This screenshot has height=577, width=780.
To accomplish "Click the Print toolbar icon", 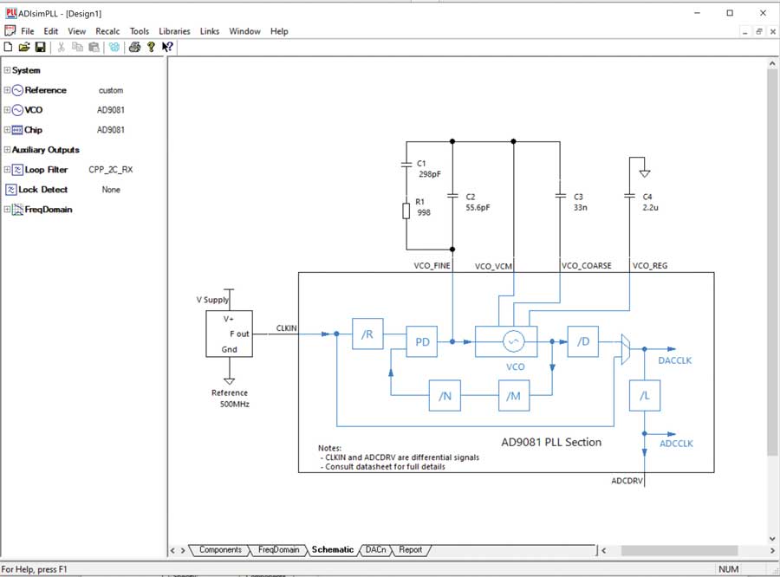I will pos(134,47).
